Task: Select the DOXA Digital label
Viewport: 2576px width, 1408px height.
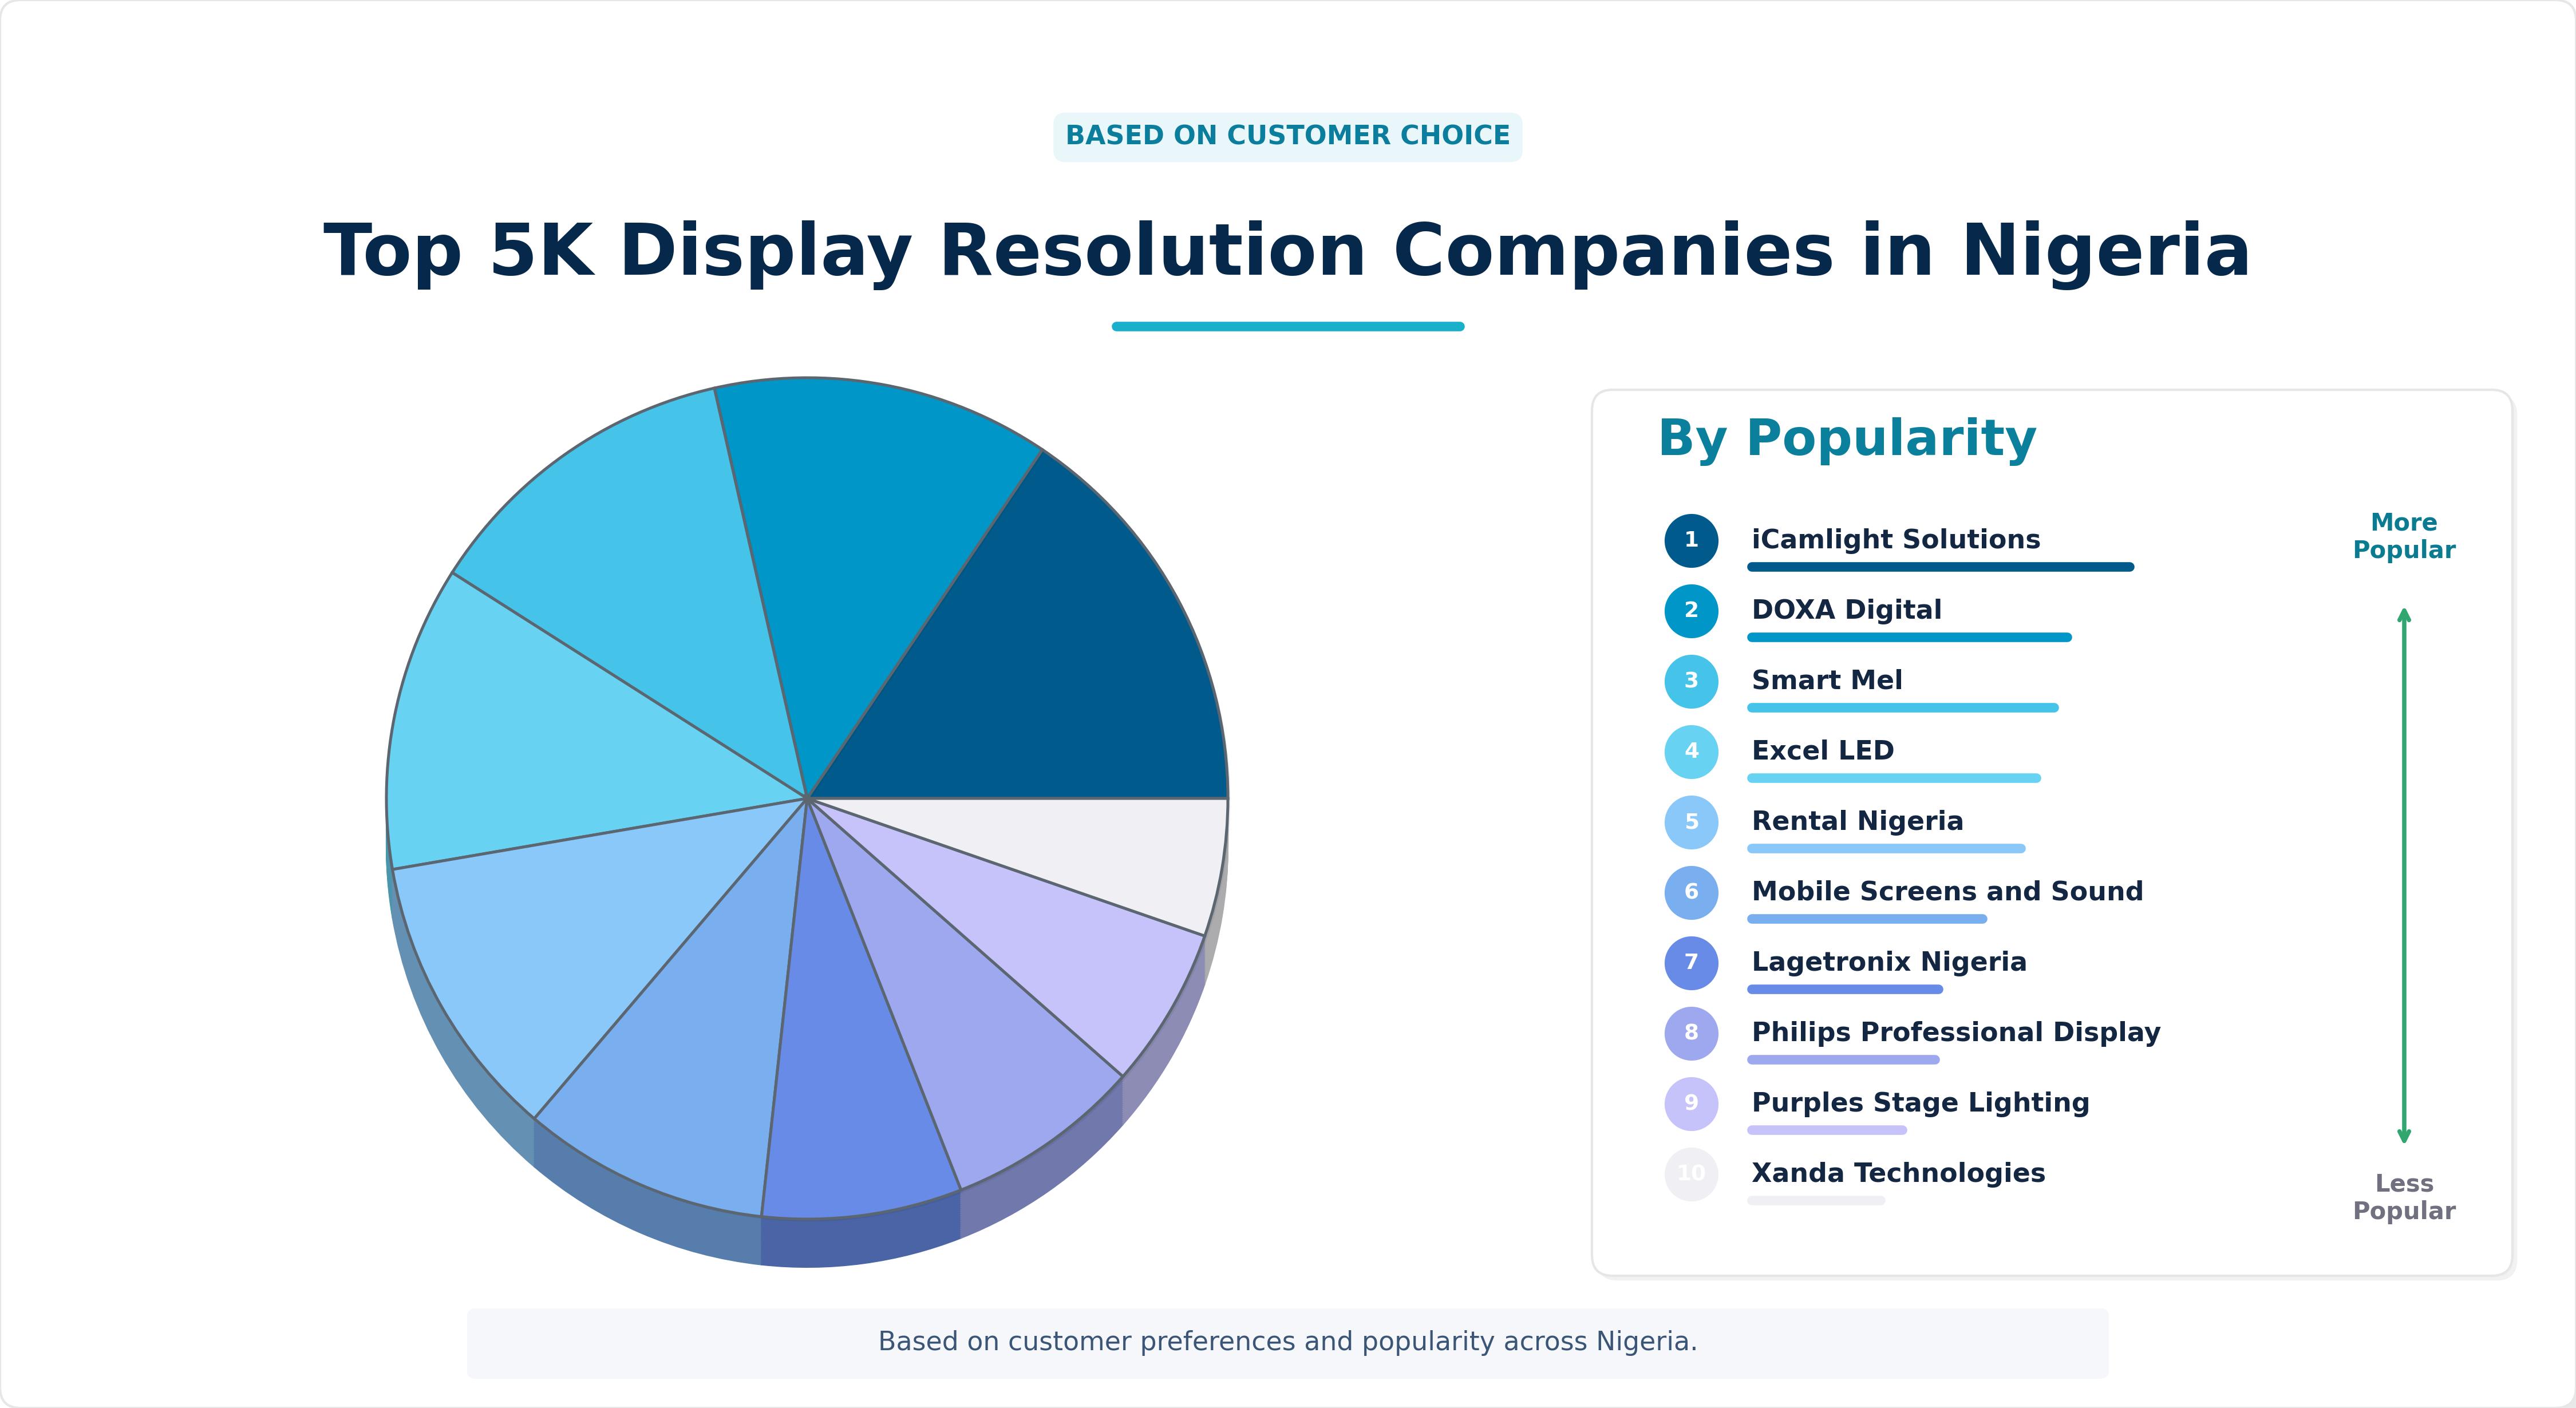Action: [1846, 610]
